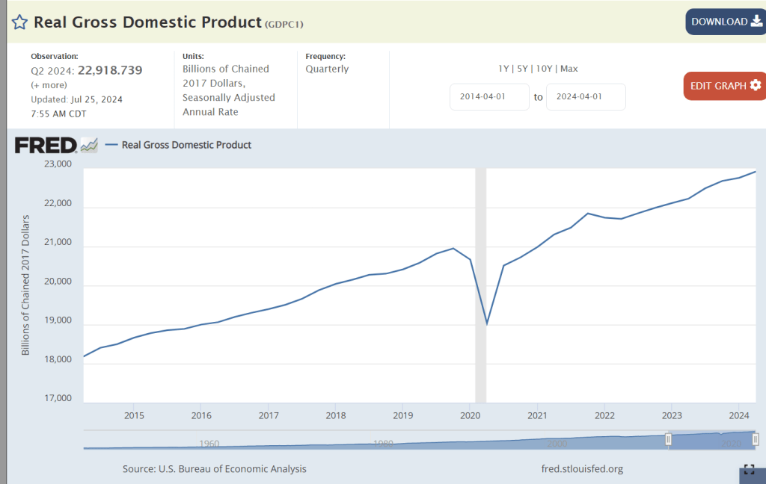Open the DOWNLOAD dropdown button
The height and width of the screenshot is (484, 766).
tap(725, 22)
